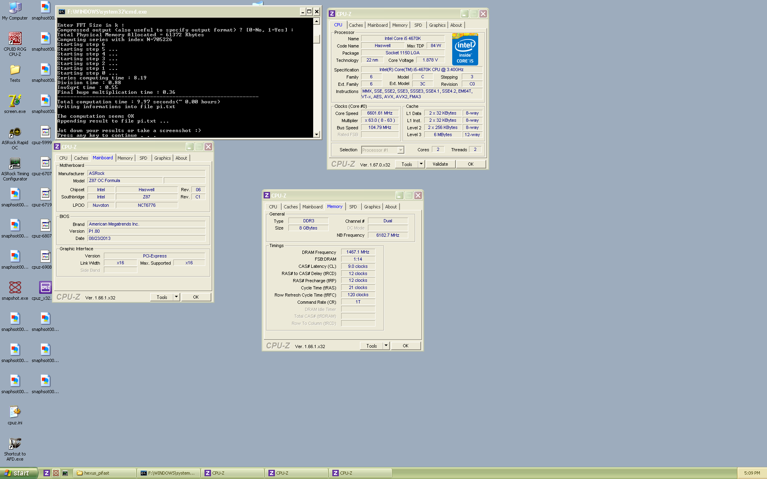This screenshot has width=767, height=479.
Task: Open Mainboard tab in the Memory timings window
Action: pyautogui.click(x=312, y=207)
